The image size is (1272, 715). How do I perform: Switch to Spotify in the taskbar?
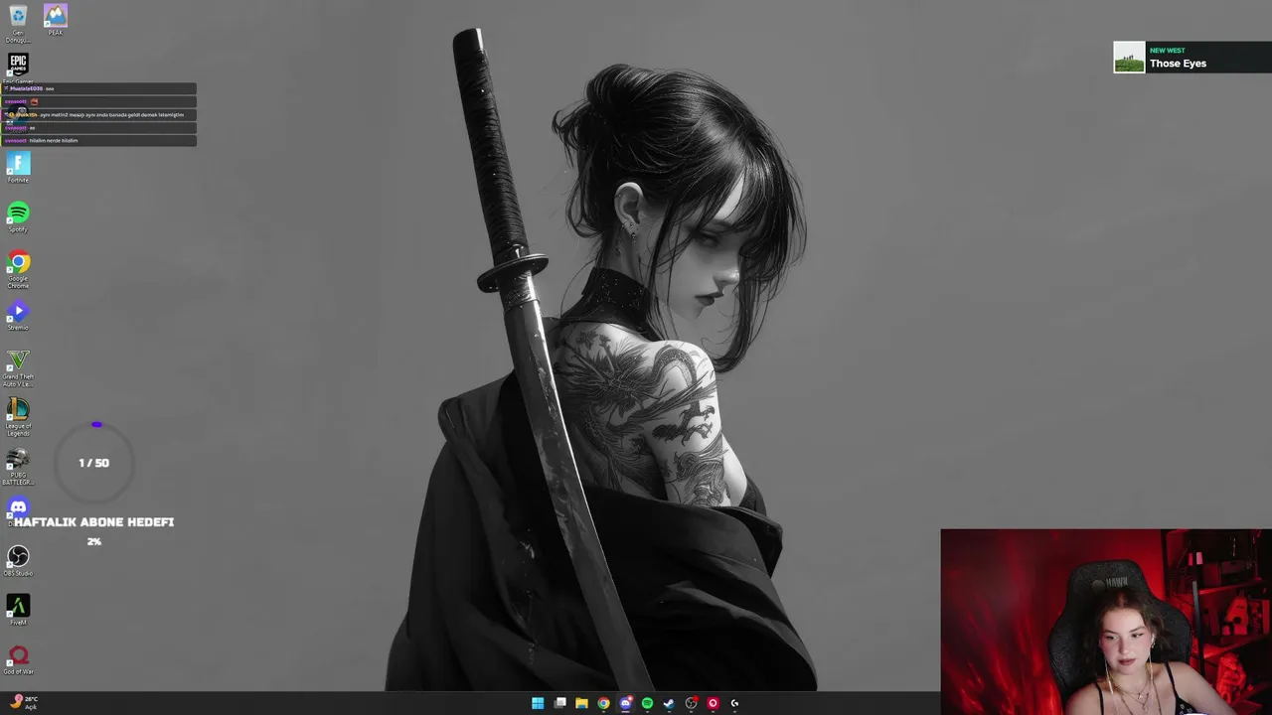pos(647,703)
